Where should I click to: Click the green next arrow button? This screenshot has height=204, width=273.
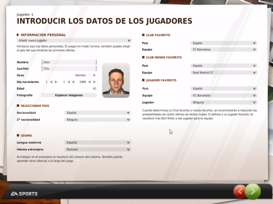253,191
